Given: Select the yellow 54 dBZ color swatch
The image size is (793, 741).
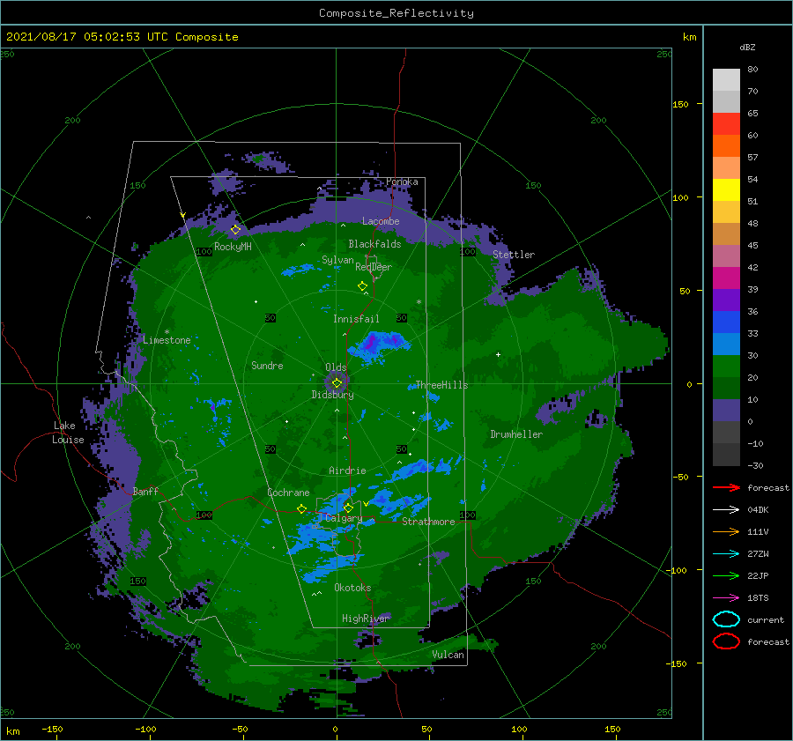Looking at the screenshot, I should pos(726,190).
